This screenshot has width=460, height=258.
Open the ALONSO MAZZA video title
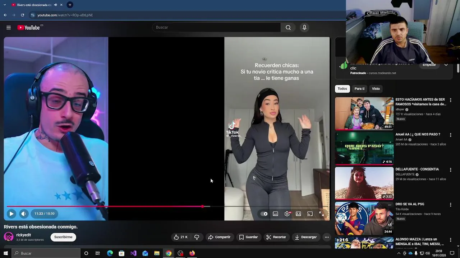(x=419, y=242)
